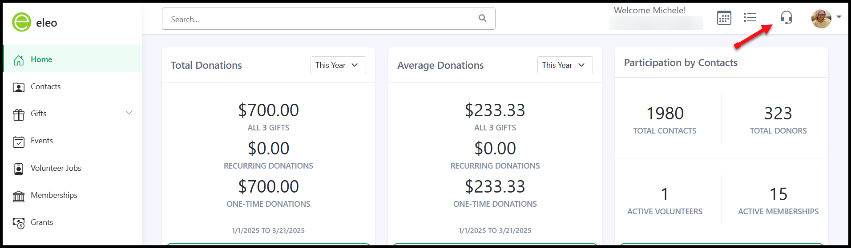Click the search magnifier icon
This screenshot has height=248, width=851.
coord(482,18)
